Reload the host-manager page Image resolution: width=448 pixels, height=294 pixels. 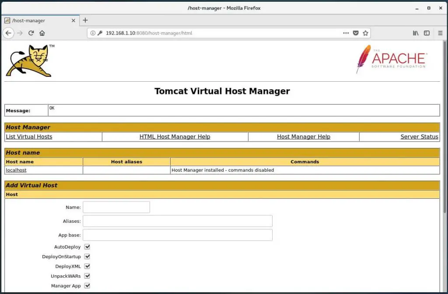point(31,33)
